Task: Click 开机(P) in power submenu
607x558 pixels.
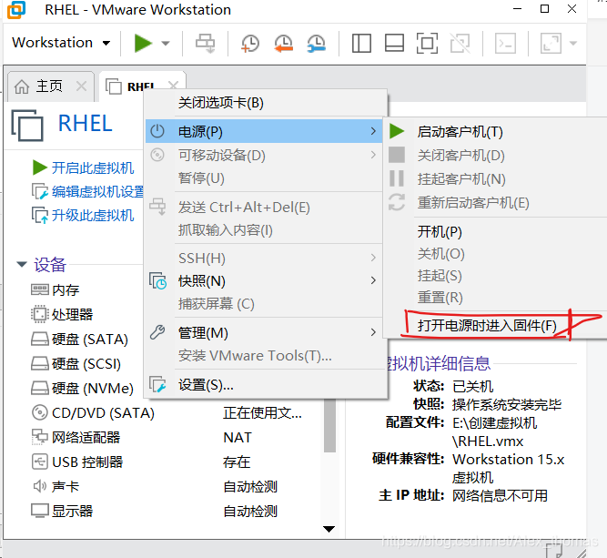Action: 440,232
